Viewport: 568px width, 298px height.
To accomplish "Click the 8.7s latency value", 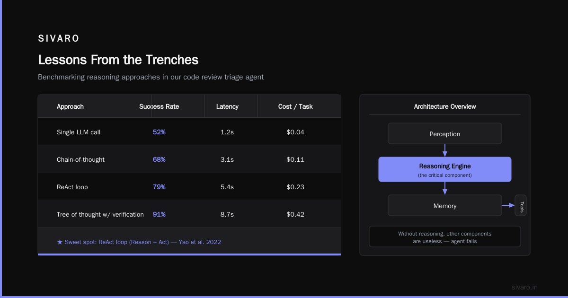I will (x=227, y=214).
